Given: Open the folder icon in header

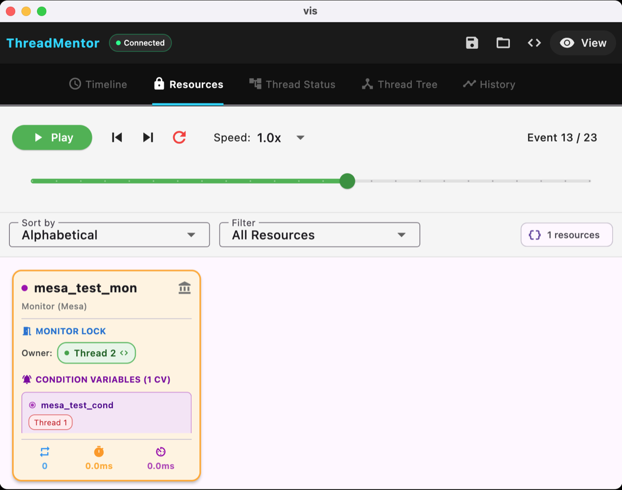Looking at the screenshot, I should [x=503, y=43].
